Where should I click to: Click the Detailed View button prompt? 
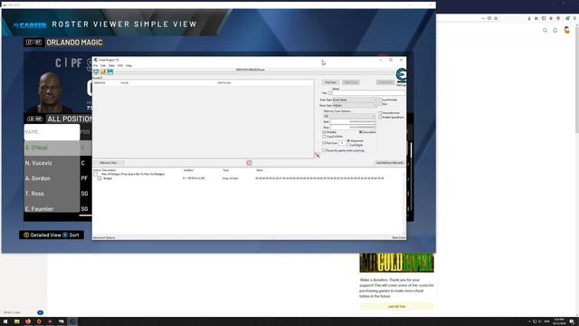coord(43,235)
